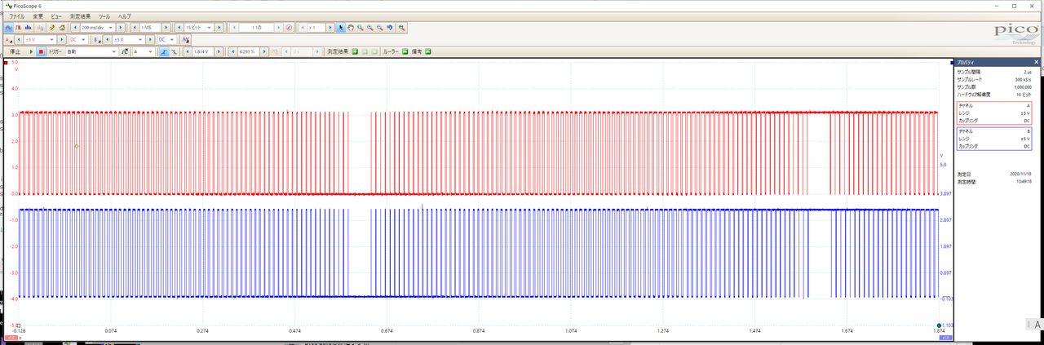The height and width of the screenshot is (345, 1044).
Task: Open the Math channels icon
Action: (x=186, y=39)
